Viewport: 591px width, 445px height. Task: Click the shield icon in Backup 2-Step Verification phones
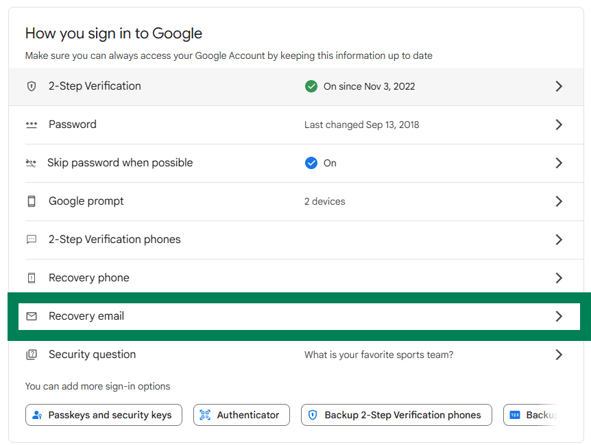(313, 415)
